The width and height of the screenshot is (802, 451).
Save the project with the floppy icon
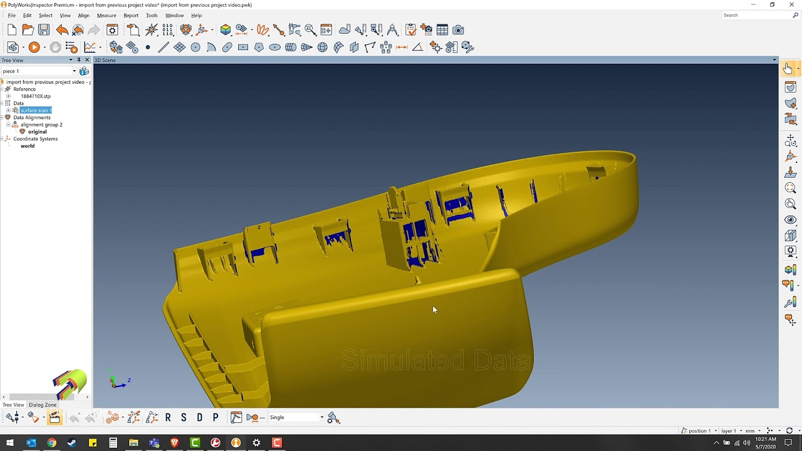pos(44,29)
